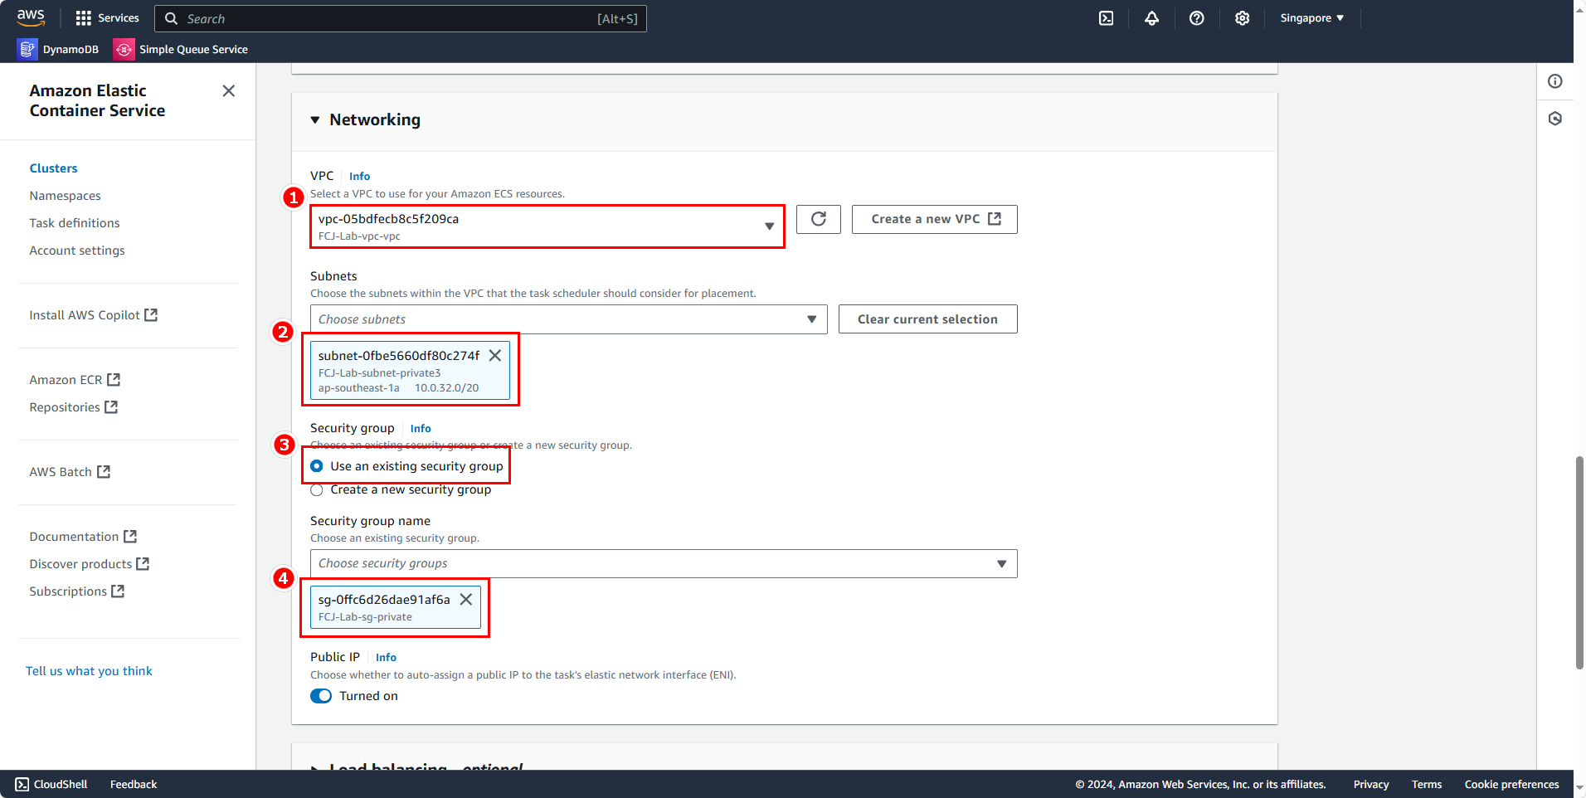Select Create a new security group
1586x798 pixels.
click(317, 490)
